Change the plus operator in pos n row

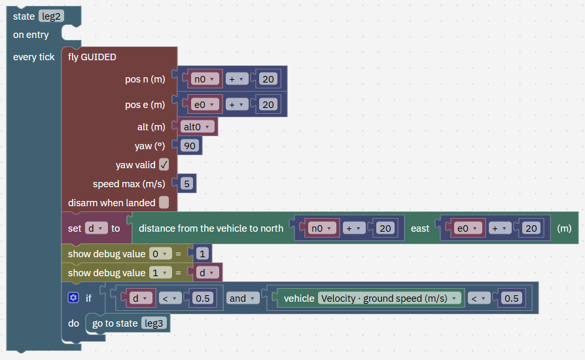click(236, 79)
